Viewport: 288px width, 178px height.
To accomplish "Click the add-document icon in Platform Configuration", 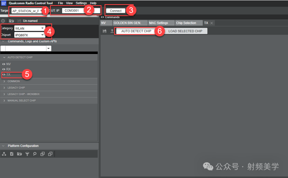I will tap(12, 154).
